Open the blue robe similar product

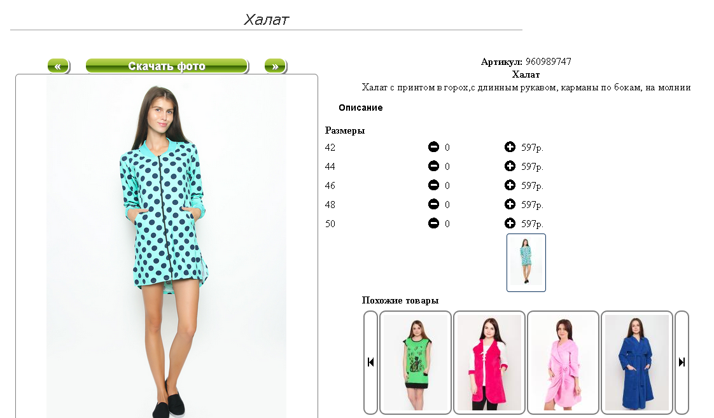(636, 363)
